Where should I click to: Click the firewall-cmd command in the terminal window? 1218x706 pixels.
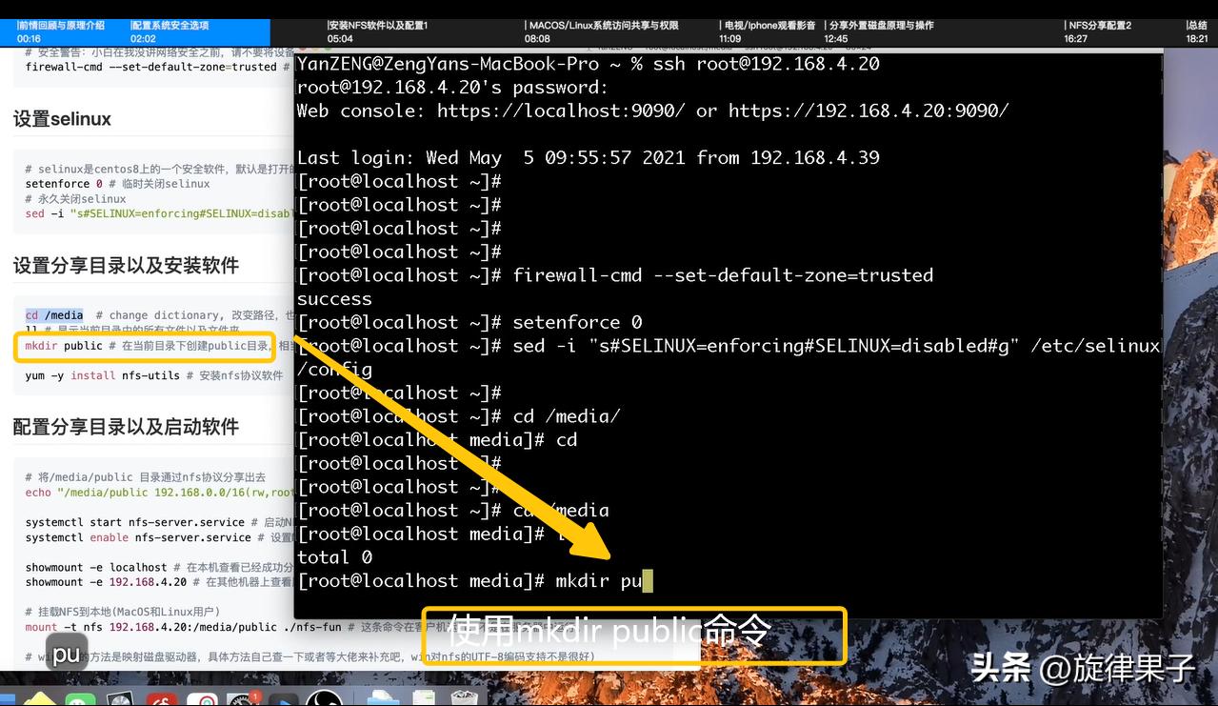click(x=723, y=275)
